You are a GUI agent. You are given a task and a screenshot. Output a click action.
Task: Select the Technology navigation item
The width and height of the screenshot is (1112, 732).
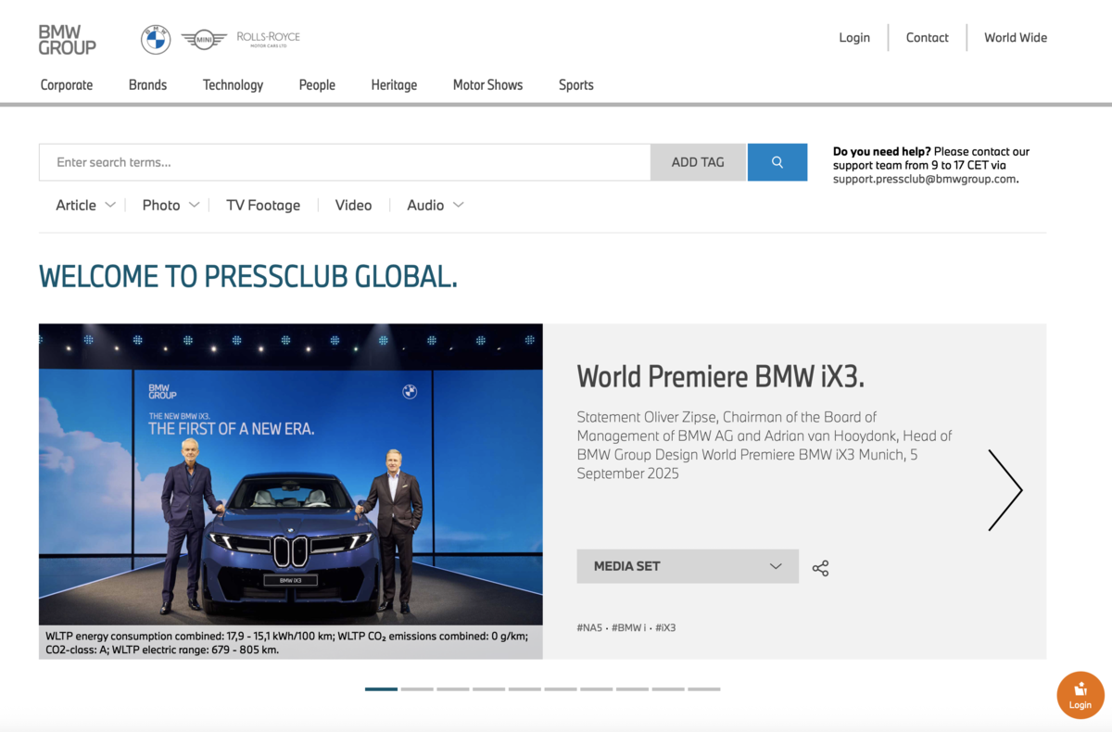[x=233, y=84]
